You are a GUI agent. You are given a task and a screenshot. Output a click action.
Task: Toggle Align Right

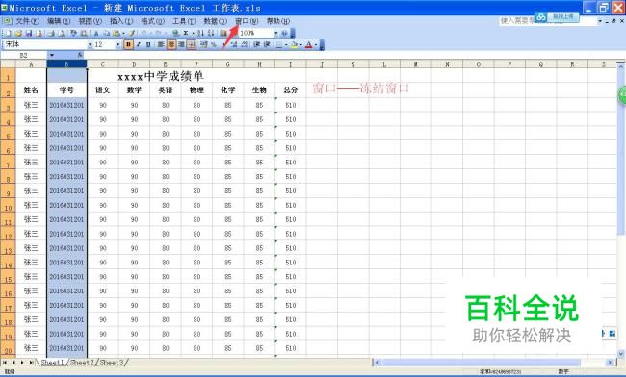click(x=181, y=44)
